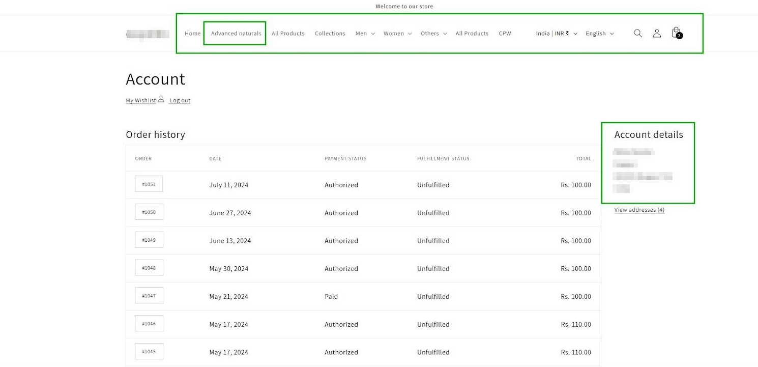Open the English language selector

[599, 34]
